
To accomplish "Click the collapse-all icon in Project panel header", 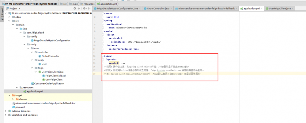I will [x=79, y=9].
